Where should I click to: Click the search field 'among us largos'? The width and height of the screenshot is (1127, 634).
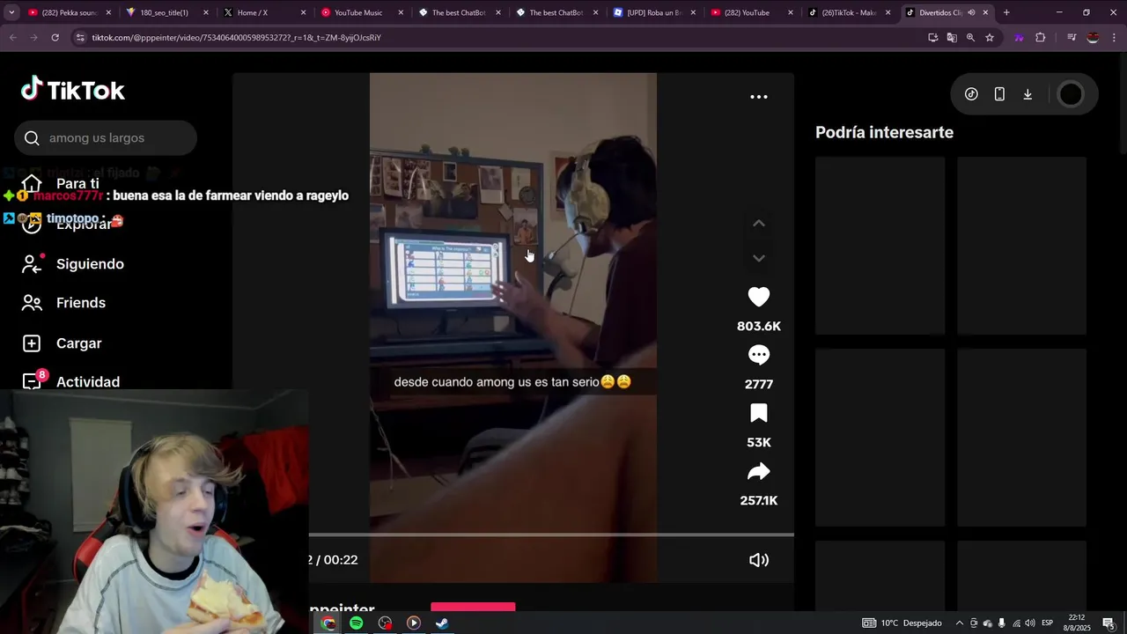tap(106, 138)
